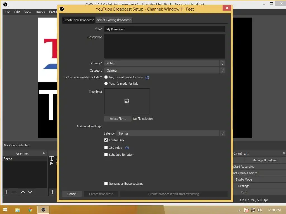The image size is (286, 214).
Task: Check the Remember these settings box
Action: point(106,183)
